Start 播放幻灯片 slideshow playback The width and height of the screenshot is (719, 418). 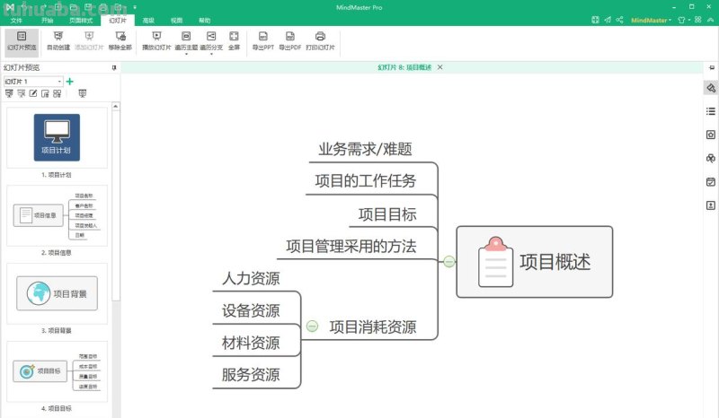156,40
